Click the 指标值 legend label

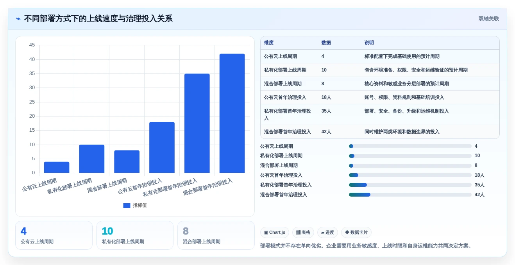140,205
